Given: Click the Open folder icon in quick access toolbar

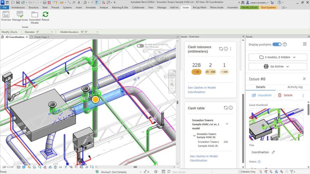Looking at the screenshot, I should [13, 2].
